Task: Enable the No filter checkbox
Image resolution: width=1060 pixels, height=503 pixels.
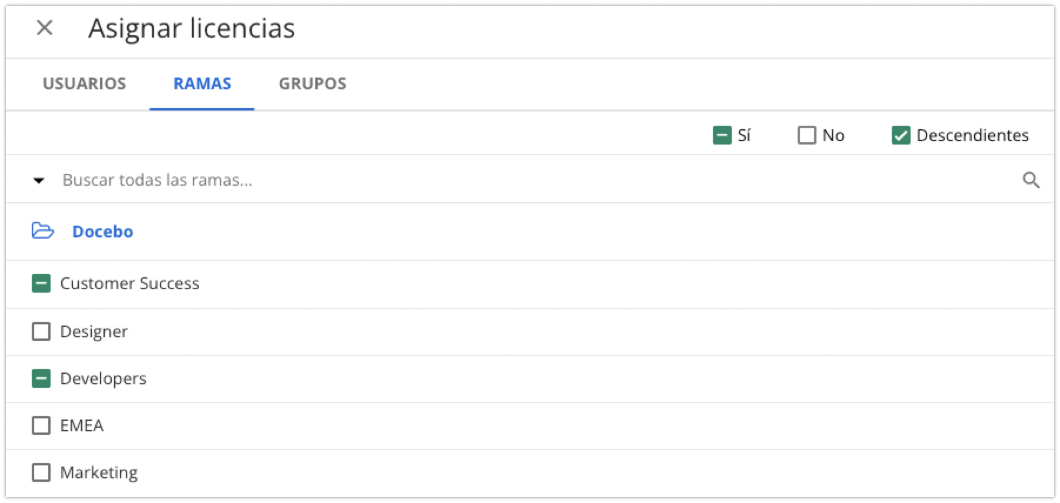Action: (806, 135)
